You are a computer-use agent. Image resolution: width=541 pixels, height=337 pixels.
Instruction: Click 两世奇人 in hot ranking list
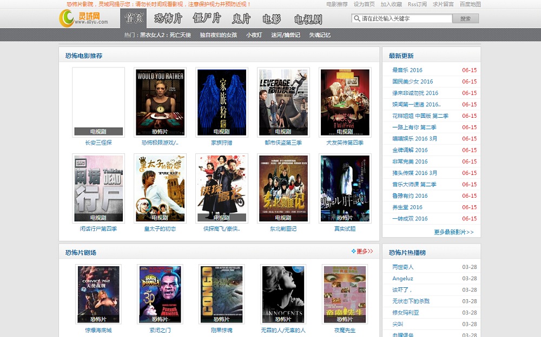403,267
